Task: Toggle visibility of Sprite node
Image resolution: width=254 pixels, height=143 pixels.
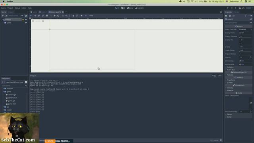Action: (x=26, y=23)
